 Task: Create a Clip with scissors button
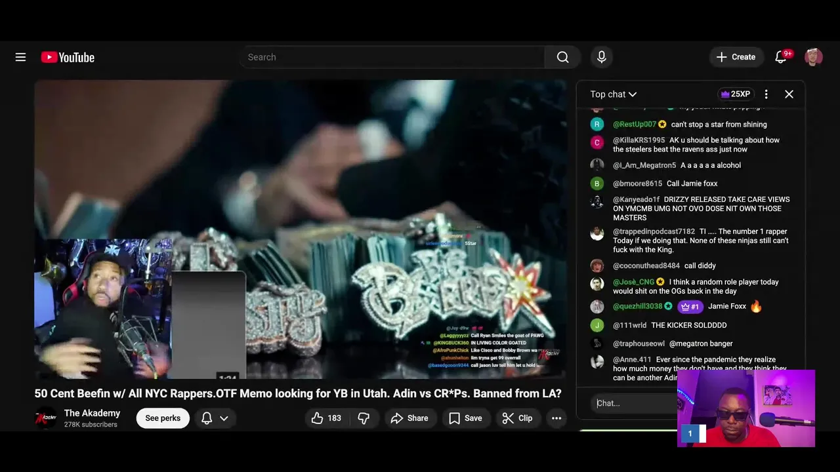coord(517,418)
